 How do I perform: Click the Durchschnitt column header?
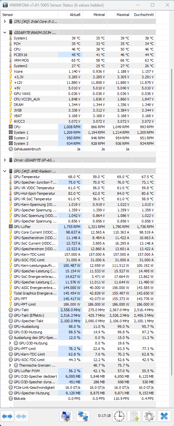click(x=143, y=15)
